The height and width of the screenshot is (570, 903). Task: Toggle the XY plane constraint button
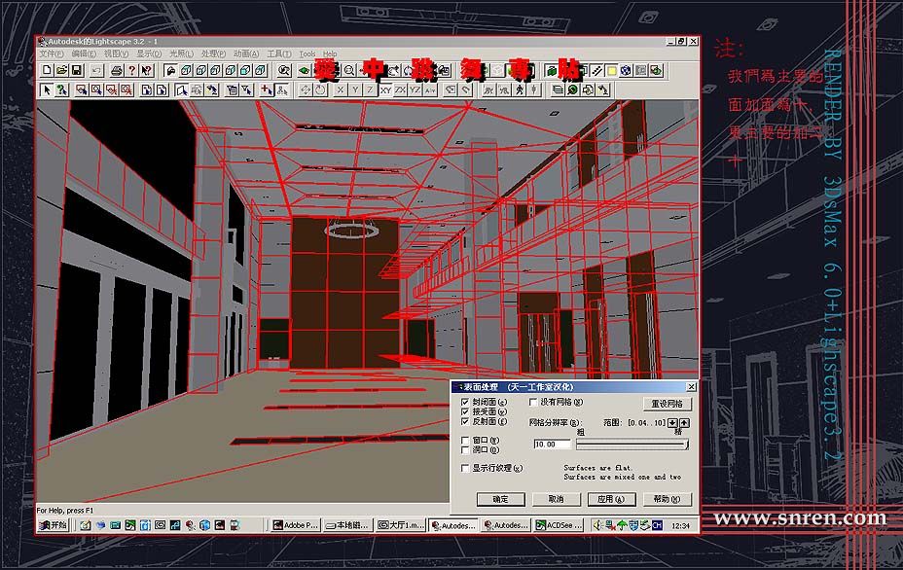tap(385, 89)
